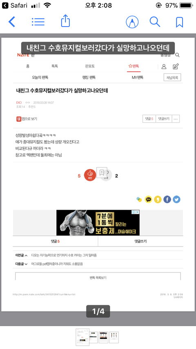This screenshot has width=196, height=349.
Task: Expand the 다음글 next post chevron
Action: tap(26, 264)
